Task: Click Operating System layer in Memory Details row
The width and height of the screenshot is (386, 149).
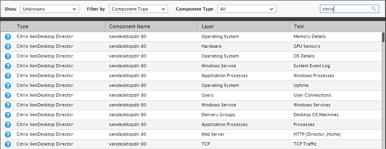Action: (x=220, y=36)
